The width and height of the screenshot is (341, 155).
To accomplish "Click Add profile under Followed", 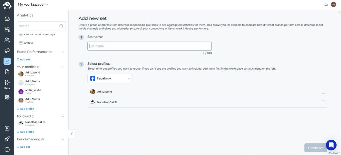I will click(25, 132).
